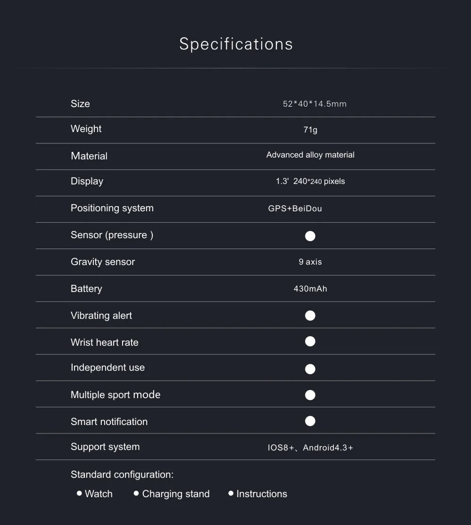Click the bullet next to Watch
Image resolution: width=471 pixels, height=525 pixels.
click(79, 493)
